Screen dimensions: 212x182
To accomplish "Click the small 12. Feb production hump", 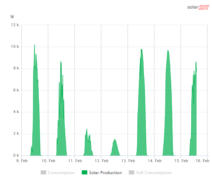I will click(x=115, y=148).
